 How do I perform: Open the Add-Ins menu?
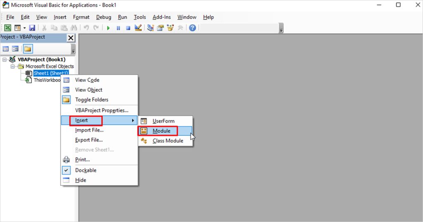click(x=162, y=17)
